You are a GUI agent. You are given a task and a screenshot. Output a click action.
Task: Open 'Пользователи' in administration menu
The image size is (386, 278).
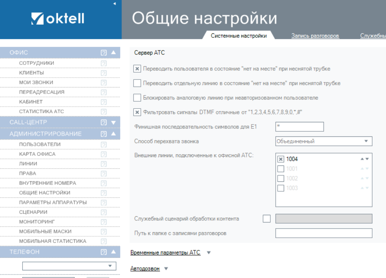click(40, 145)
